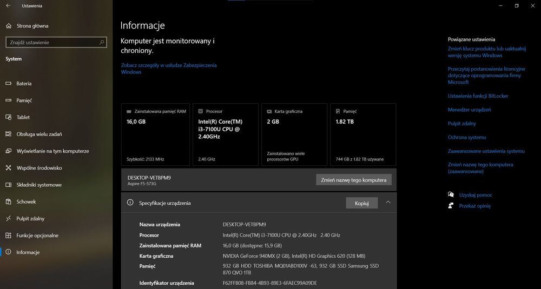Click the Procesor card icon
This screenshot has height=289, width=541.
201,111
